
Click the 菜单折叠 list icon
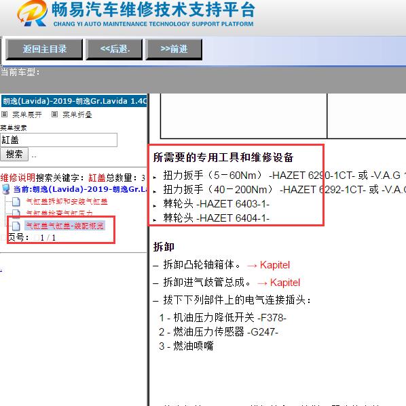54,114
